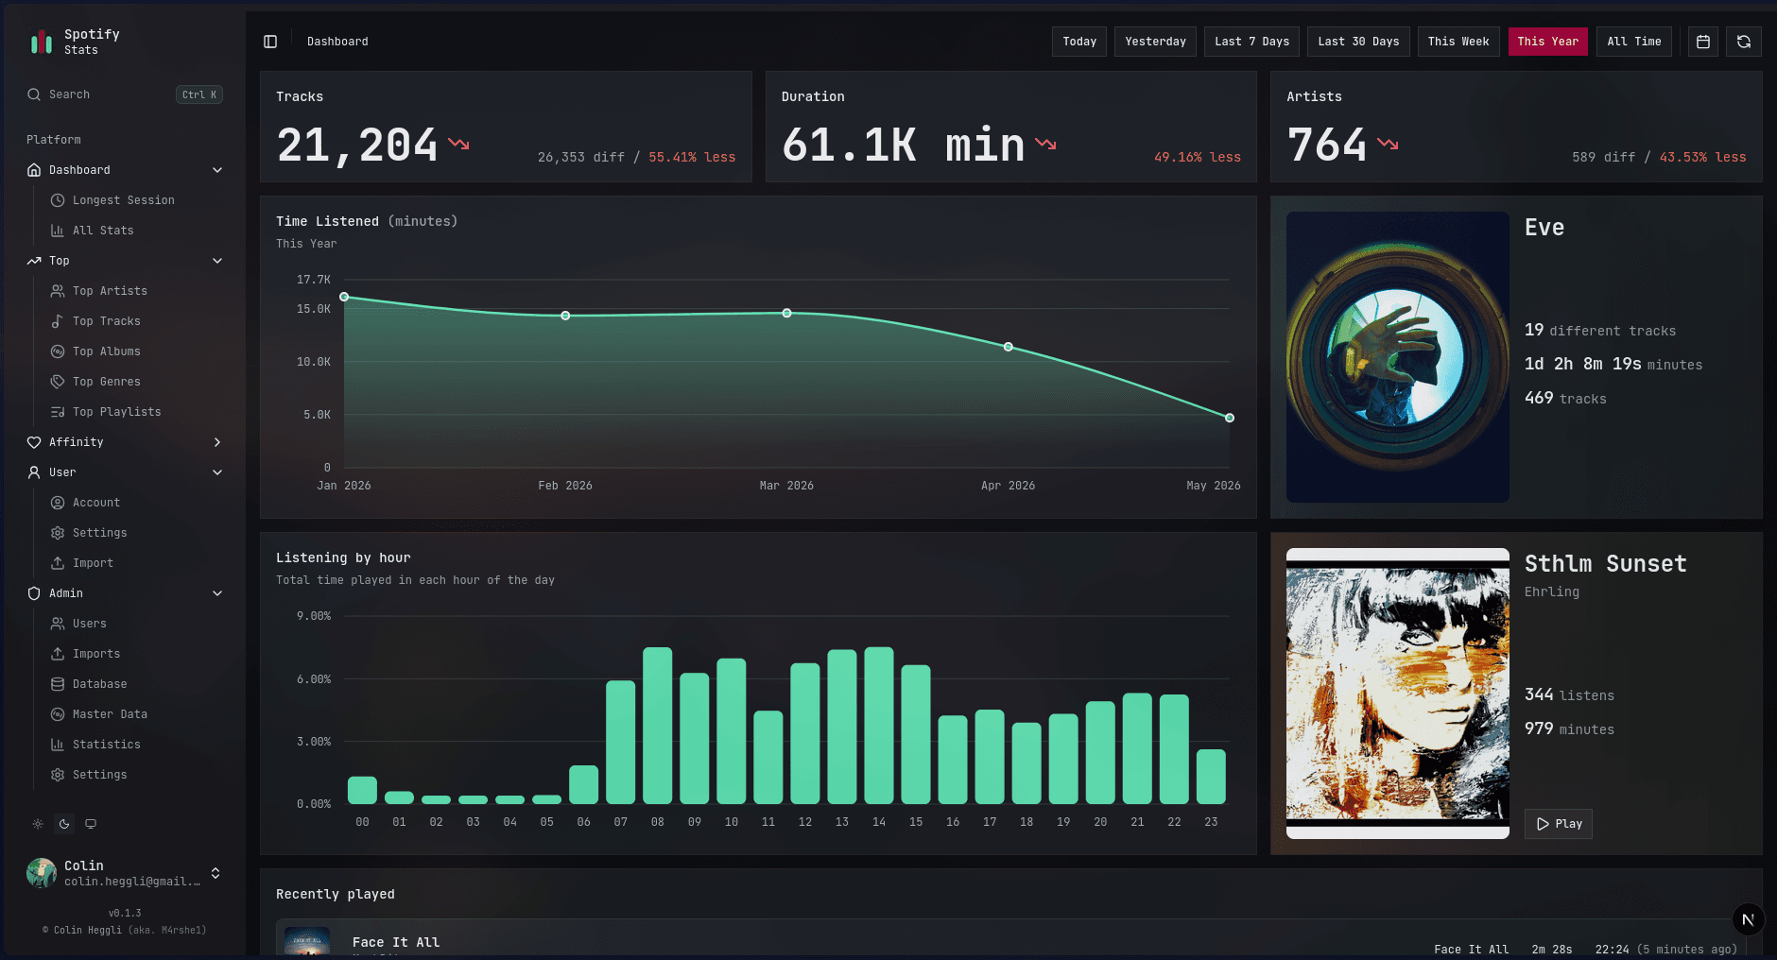
Task: Collapse the User section chevron
Action: tap(217, 472)
